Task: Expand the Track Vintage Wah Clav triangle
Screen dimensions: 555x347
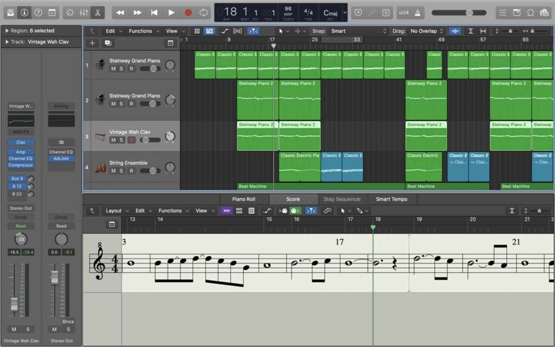Action: point(7,42)
